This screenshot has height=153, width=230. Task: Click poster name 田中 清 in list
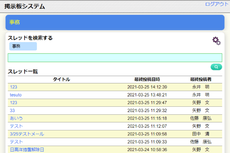201,134
